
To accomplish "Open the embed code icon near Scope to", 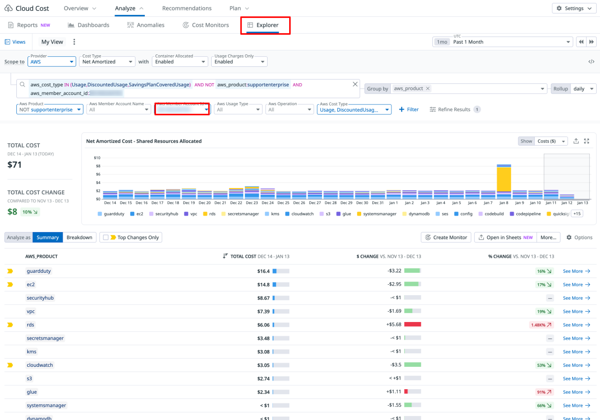I will click(591, 61).
